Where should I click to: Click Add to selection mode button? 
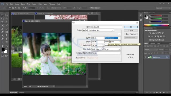pyautogui.click(x=13, y=8)
